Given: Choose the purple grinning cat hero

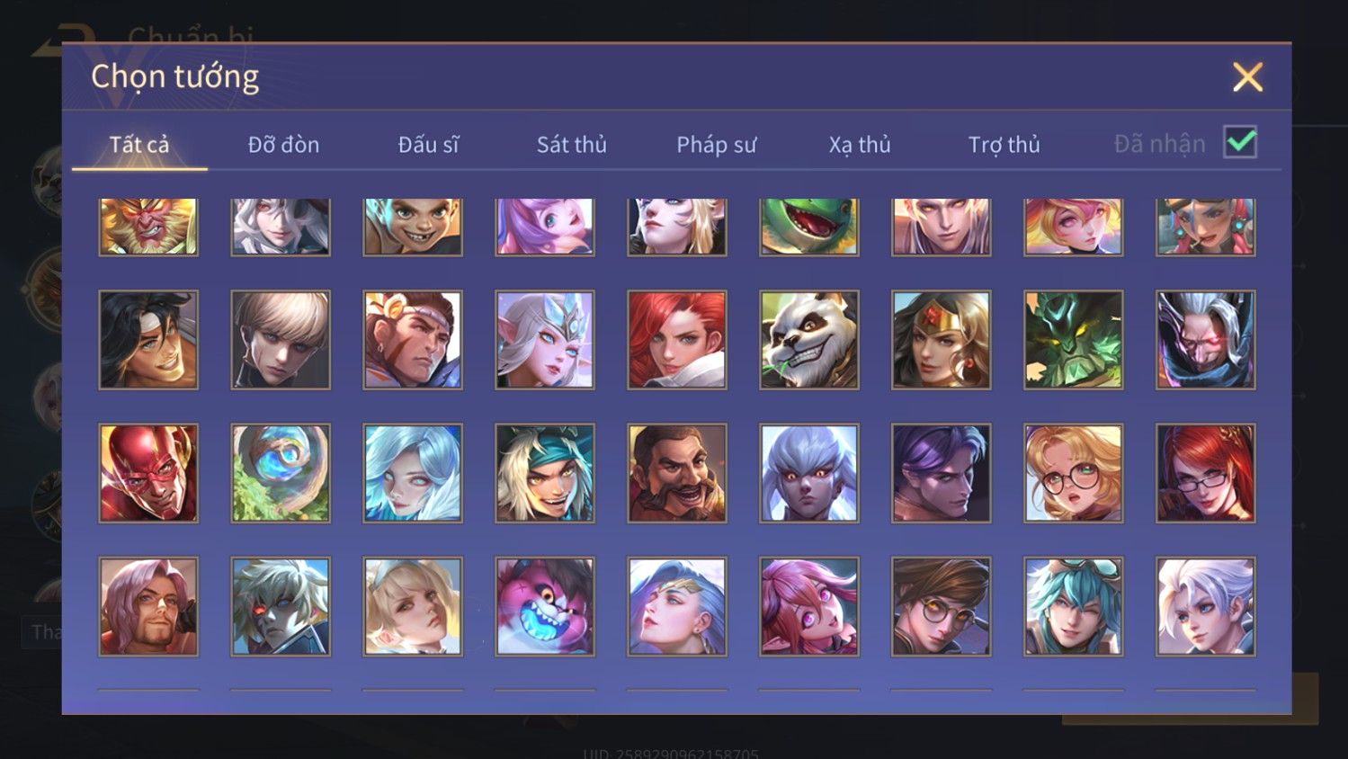Looking at the screenshot, I should pos(545,606).
